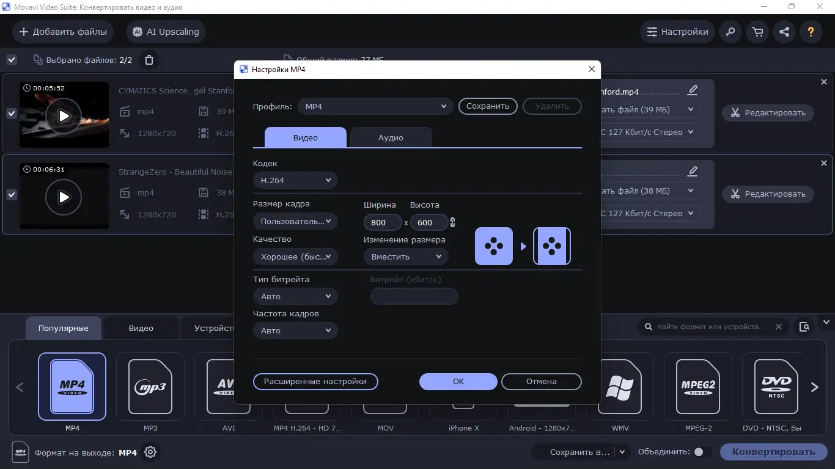835x469 pixels.
Task: Click the Ширина field showing 800
Action: click(x=383, y=223)
